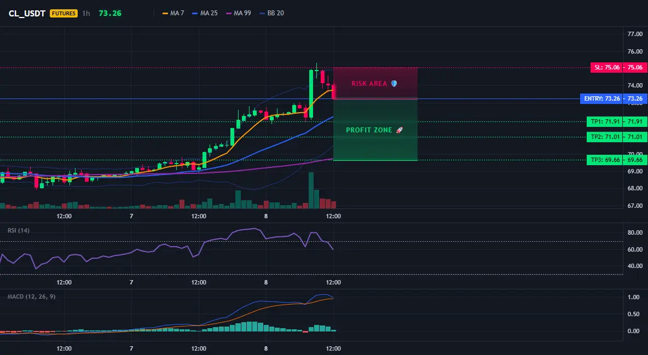Viewport: 648px width, 355px height.
Task: Click the 77.00 price axis label
Action: click(635, 34)
